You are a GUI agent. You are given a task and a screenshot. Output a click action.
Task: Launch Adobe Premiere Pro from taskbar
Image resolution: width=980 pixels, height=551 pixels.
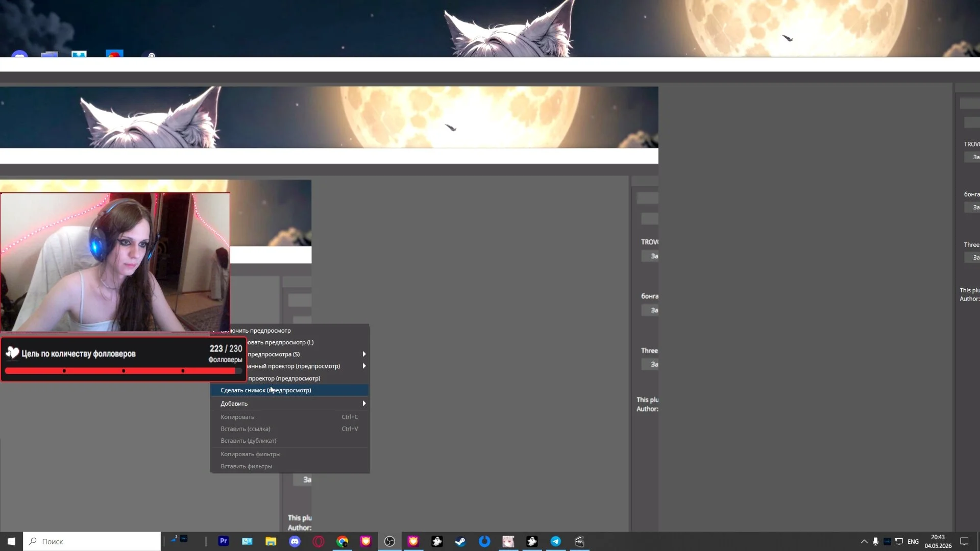coord(223,541)
